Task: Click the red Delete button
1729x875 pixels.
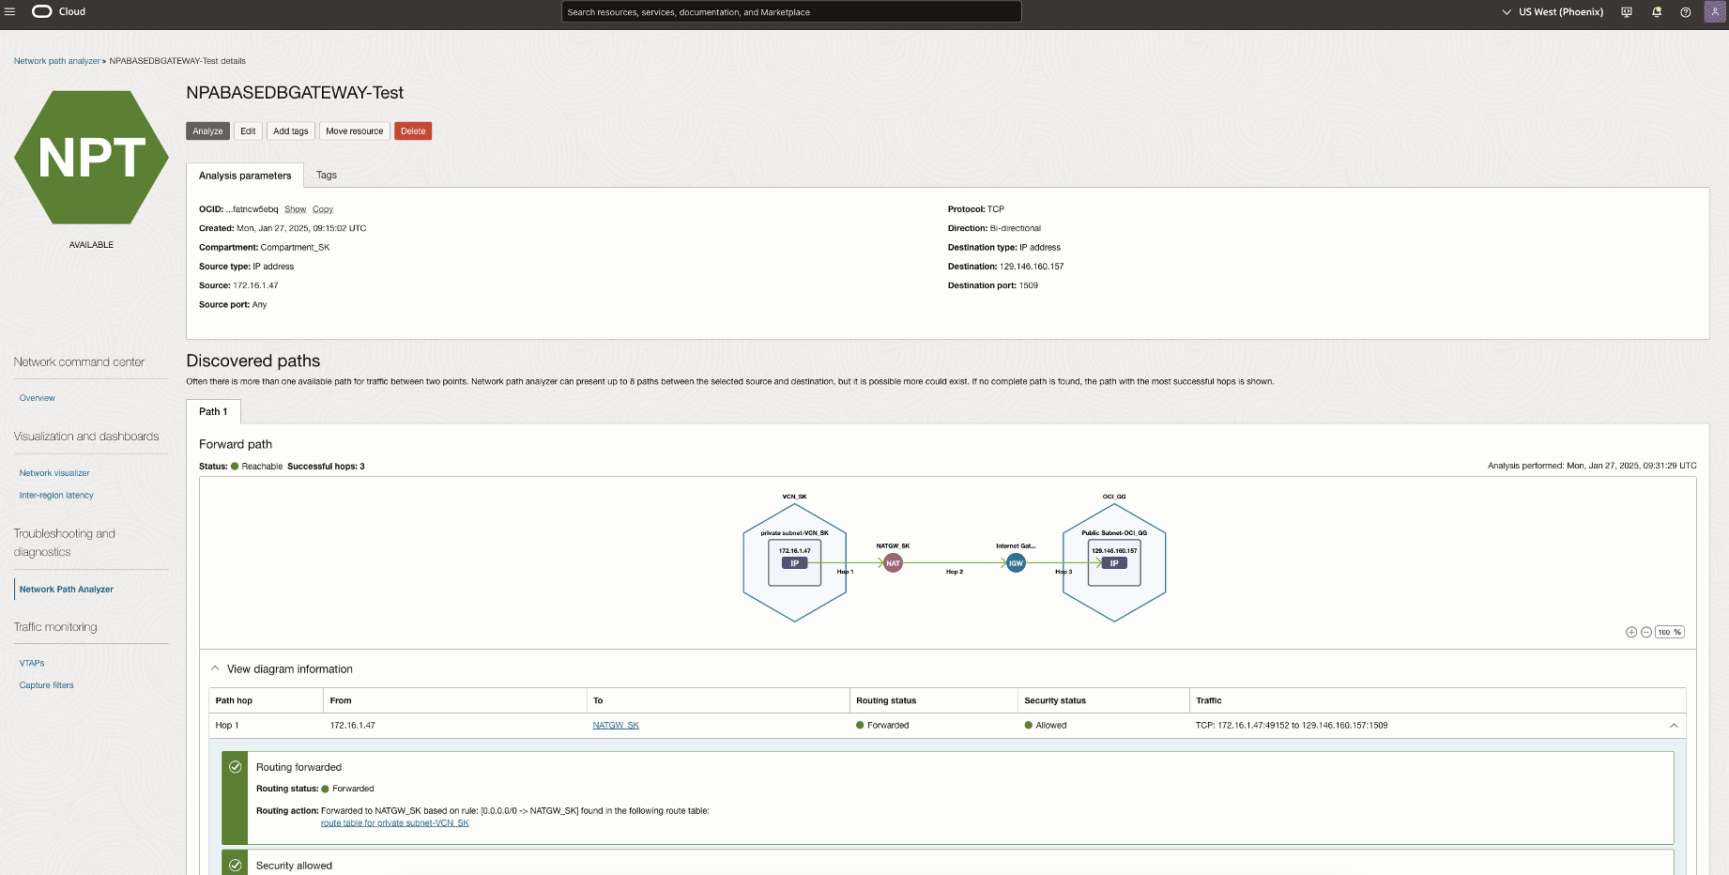Action: point(413,131)
